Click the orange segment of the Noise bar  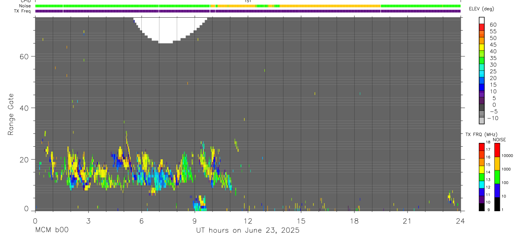pyautogui.click(x=330, y=6)
